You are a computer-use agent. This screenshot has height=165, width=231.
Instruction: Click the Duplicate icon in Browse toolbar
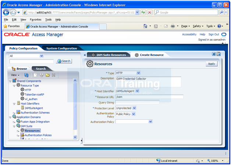click(x=42, y=75)
